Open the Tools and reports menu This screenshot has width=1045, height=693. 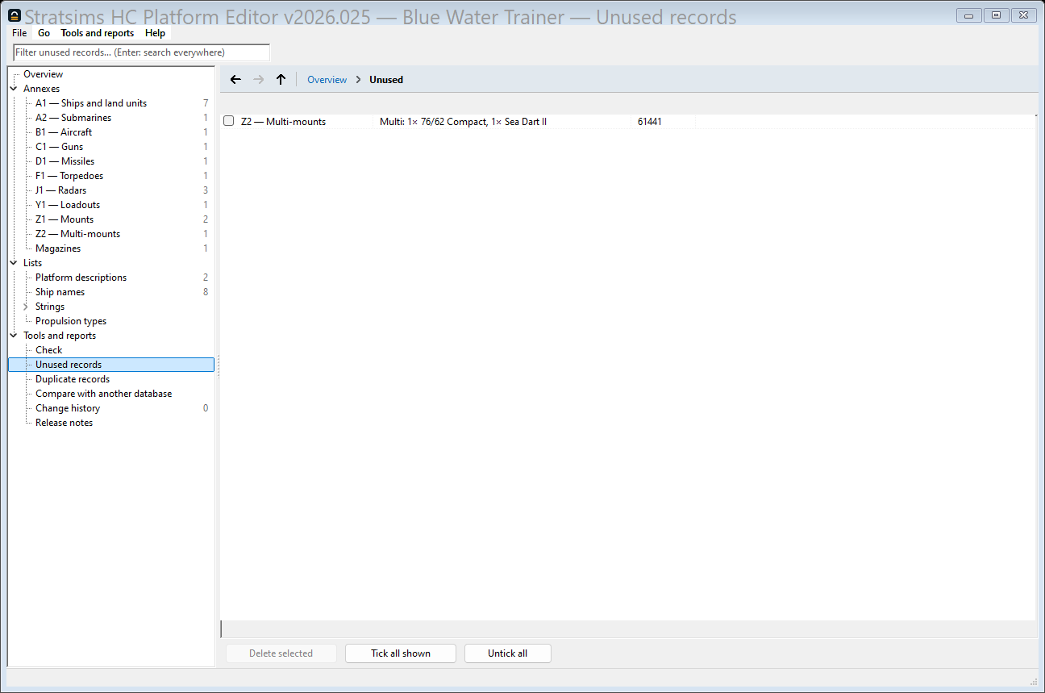click(98, 33)
